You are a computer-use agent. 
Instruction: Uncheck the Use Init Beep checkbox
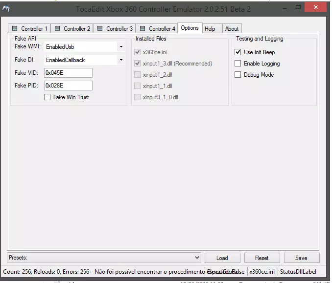click(x=238, y=52)
